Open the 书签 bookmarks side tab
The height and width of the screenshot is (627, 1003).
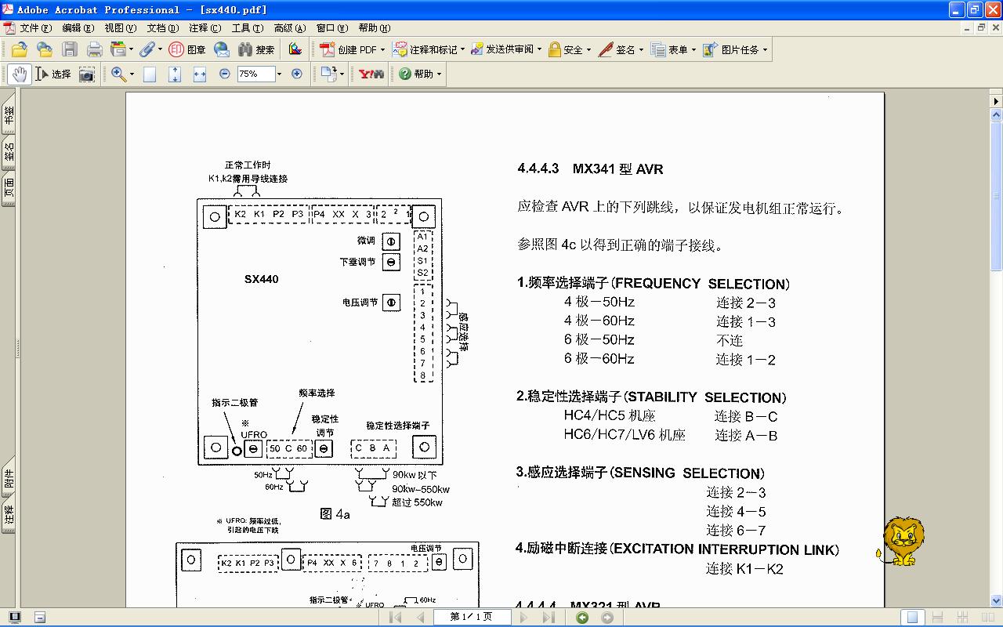click(9, 116)
